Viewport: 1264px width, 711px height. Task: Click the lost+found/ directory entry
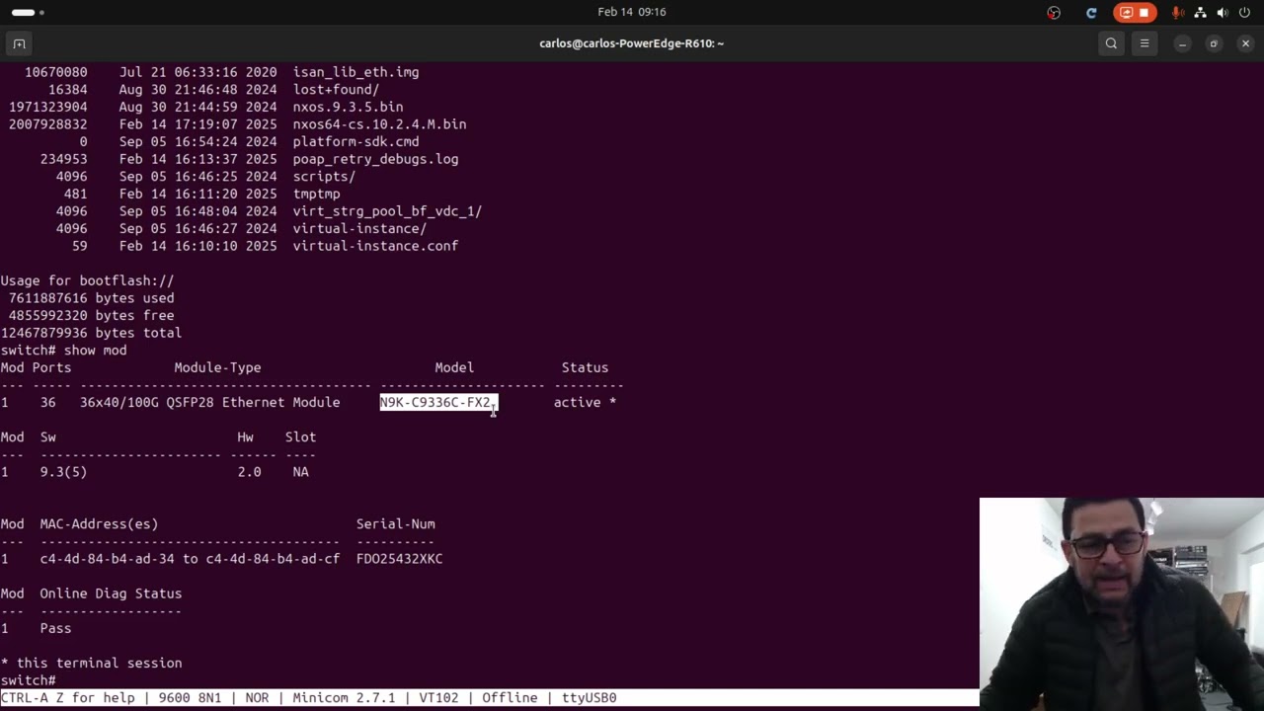click(x=336, y=90)
